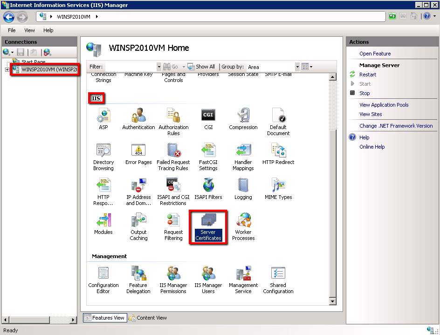Click the Restart server action
440x335 pixels.
pyautogui.click(x=367, y=75)
